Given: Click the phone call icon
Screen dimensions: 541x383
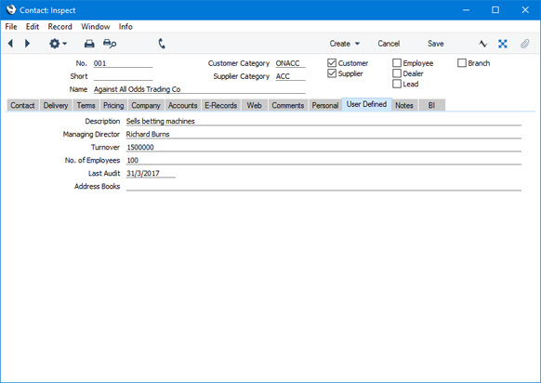Looking at the screenshot, I should (x=162, y=44).
